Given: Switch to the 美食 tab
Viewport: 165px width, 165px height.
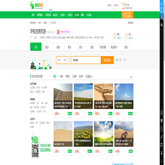Looking at the screenshot, I should pyautogui.click(x=69, y=47).
